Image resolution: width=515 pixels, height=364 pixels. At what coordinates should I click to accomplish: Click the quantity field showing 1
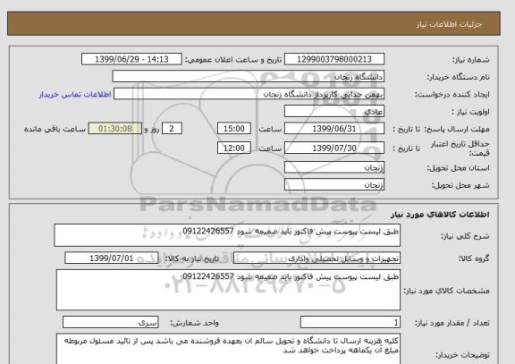[x=350, y=322]
